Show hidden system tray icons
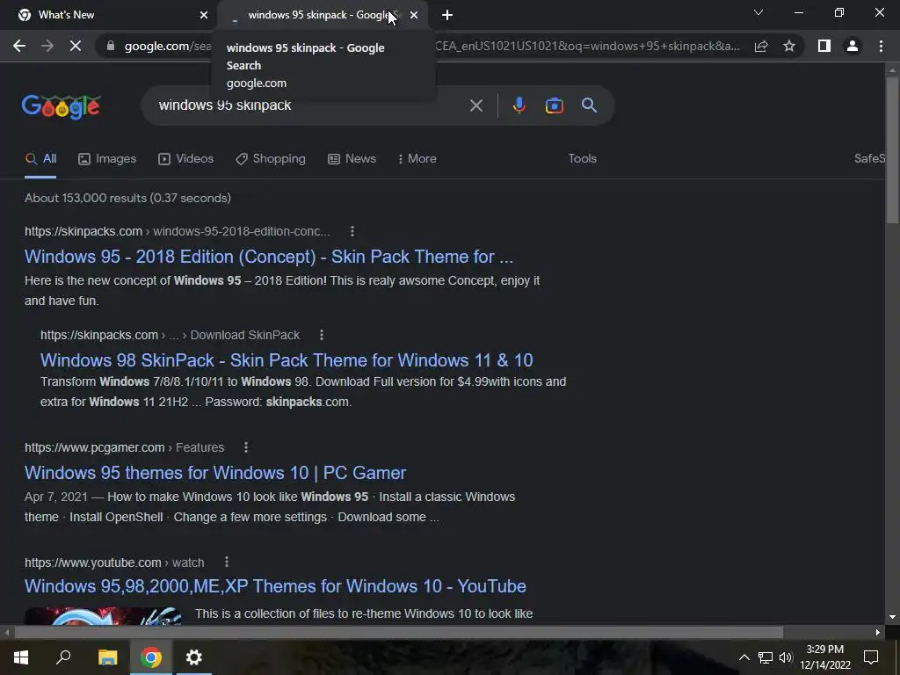 click(744, 657)
